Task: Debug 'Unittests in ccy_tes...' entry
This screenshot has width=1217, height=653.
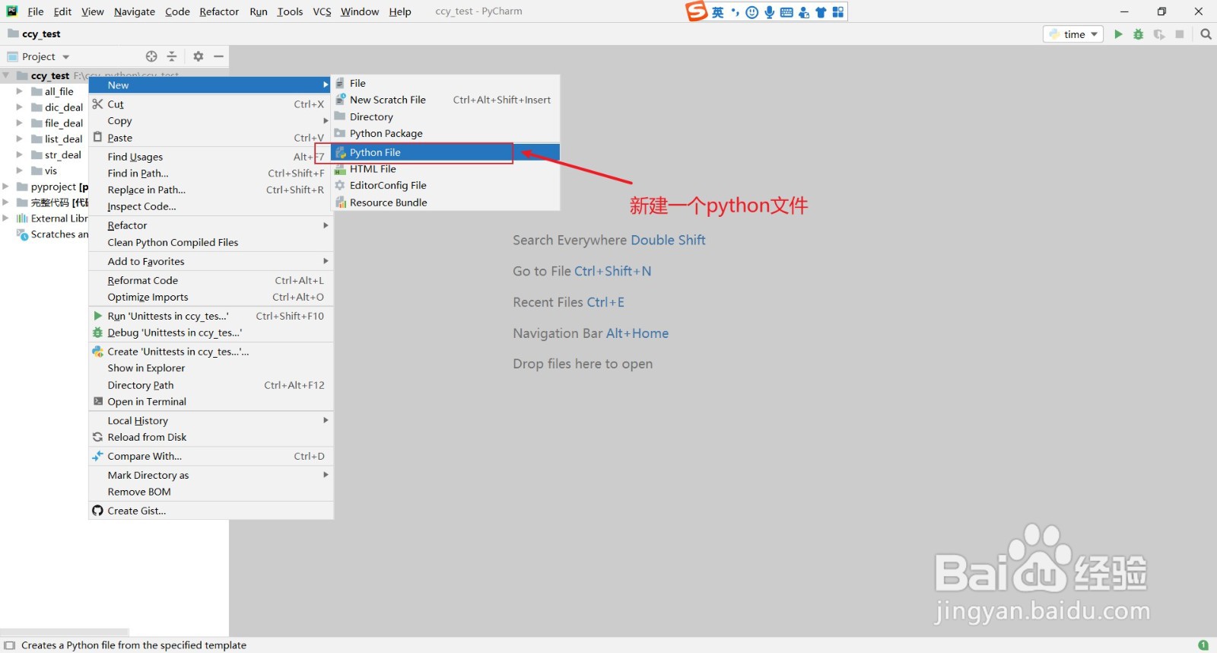Action: (211, 333)
